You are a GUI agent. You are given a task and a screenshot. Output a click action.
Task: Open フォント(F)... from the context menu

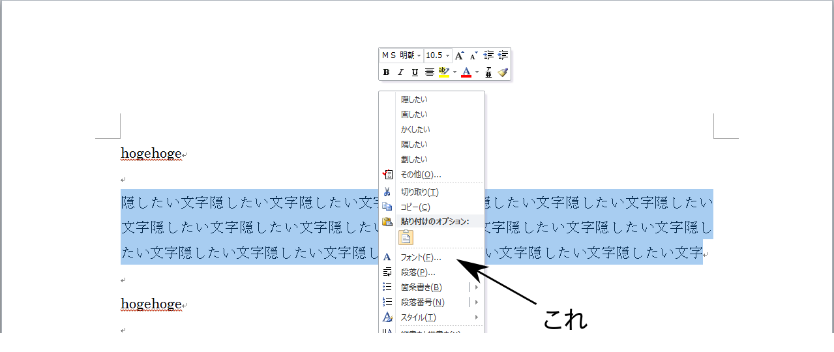click(421, 257)
